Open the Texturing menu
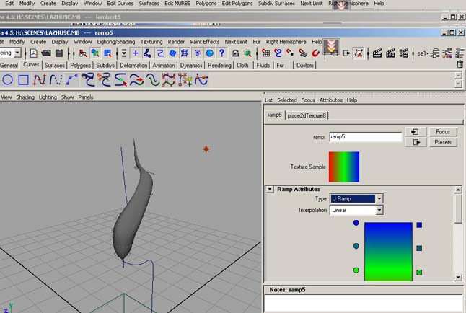Viewport: 466px width, 313px height. [x=151, y=42]
